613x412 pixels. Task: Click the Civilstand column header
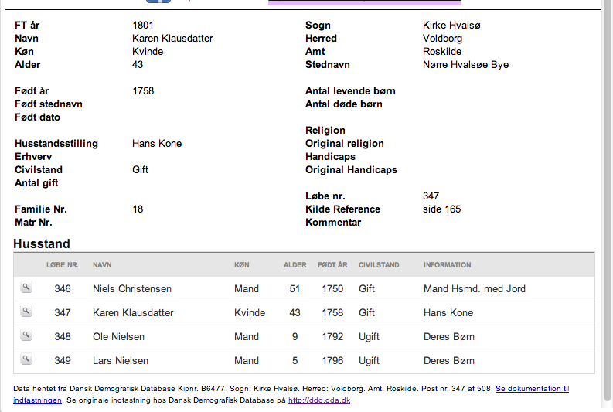pyautogui.click(x=379, y=265)
